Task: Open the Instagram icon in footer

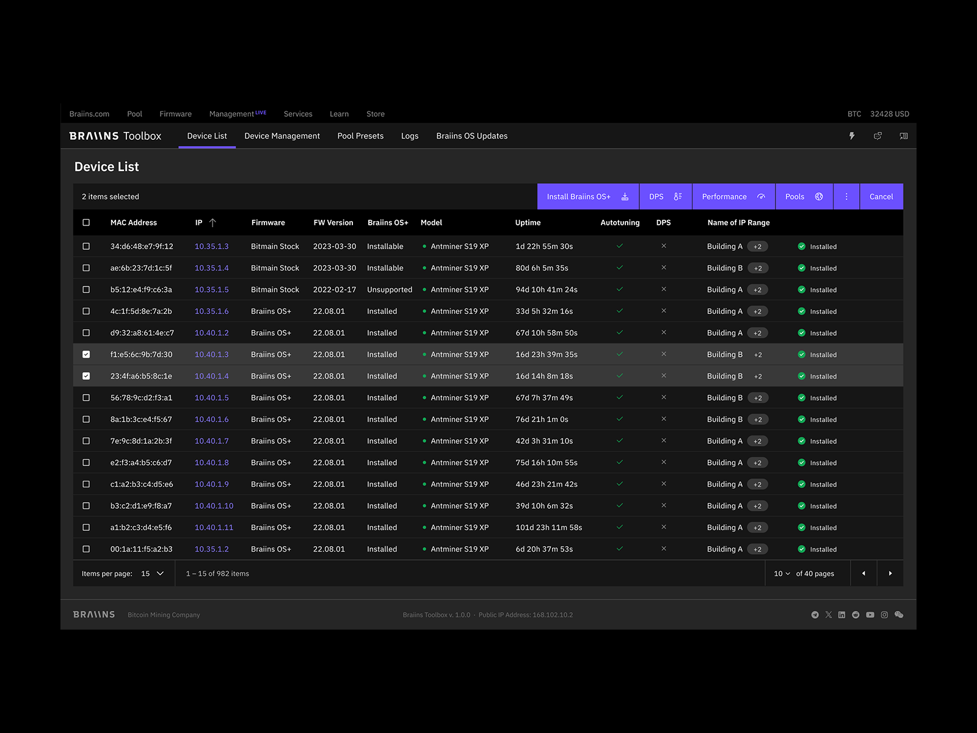Action: 884,615
